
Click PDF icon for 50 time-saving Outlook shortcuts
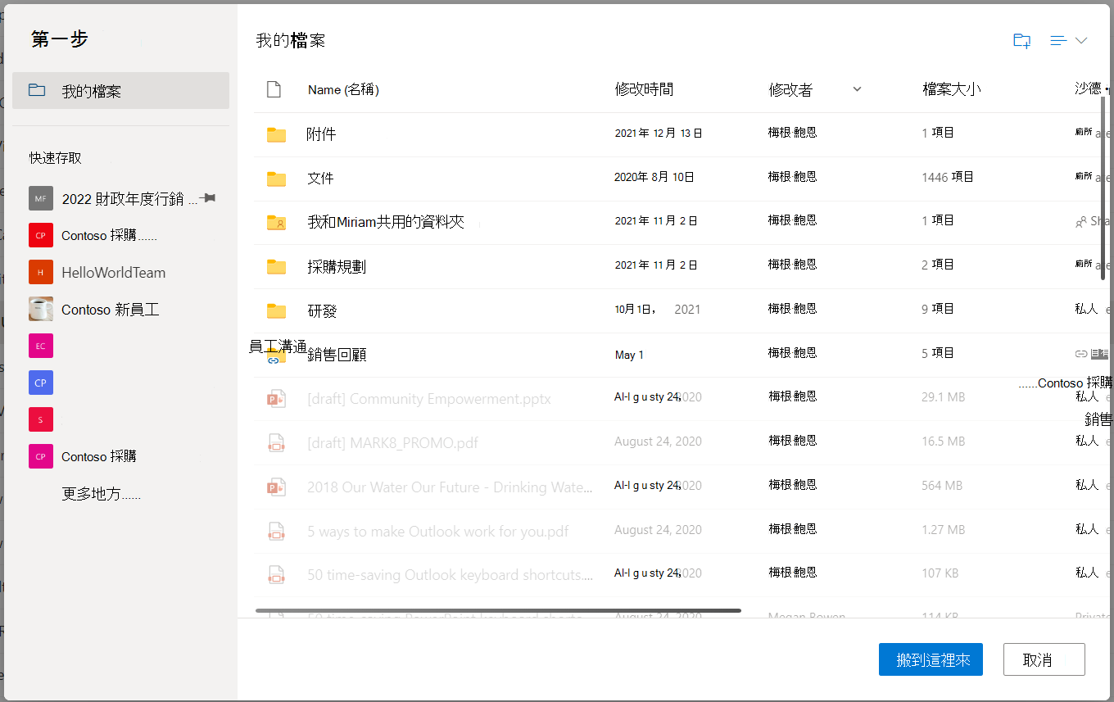pyautogui.click(x=276, y=575)
